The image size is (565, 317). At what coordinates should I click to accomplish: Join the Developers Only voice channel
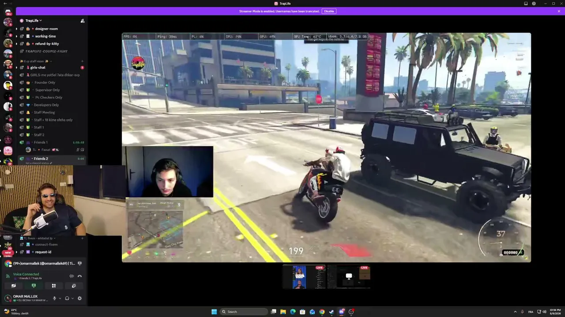(51, 105)
